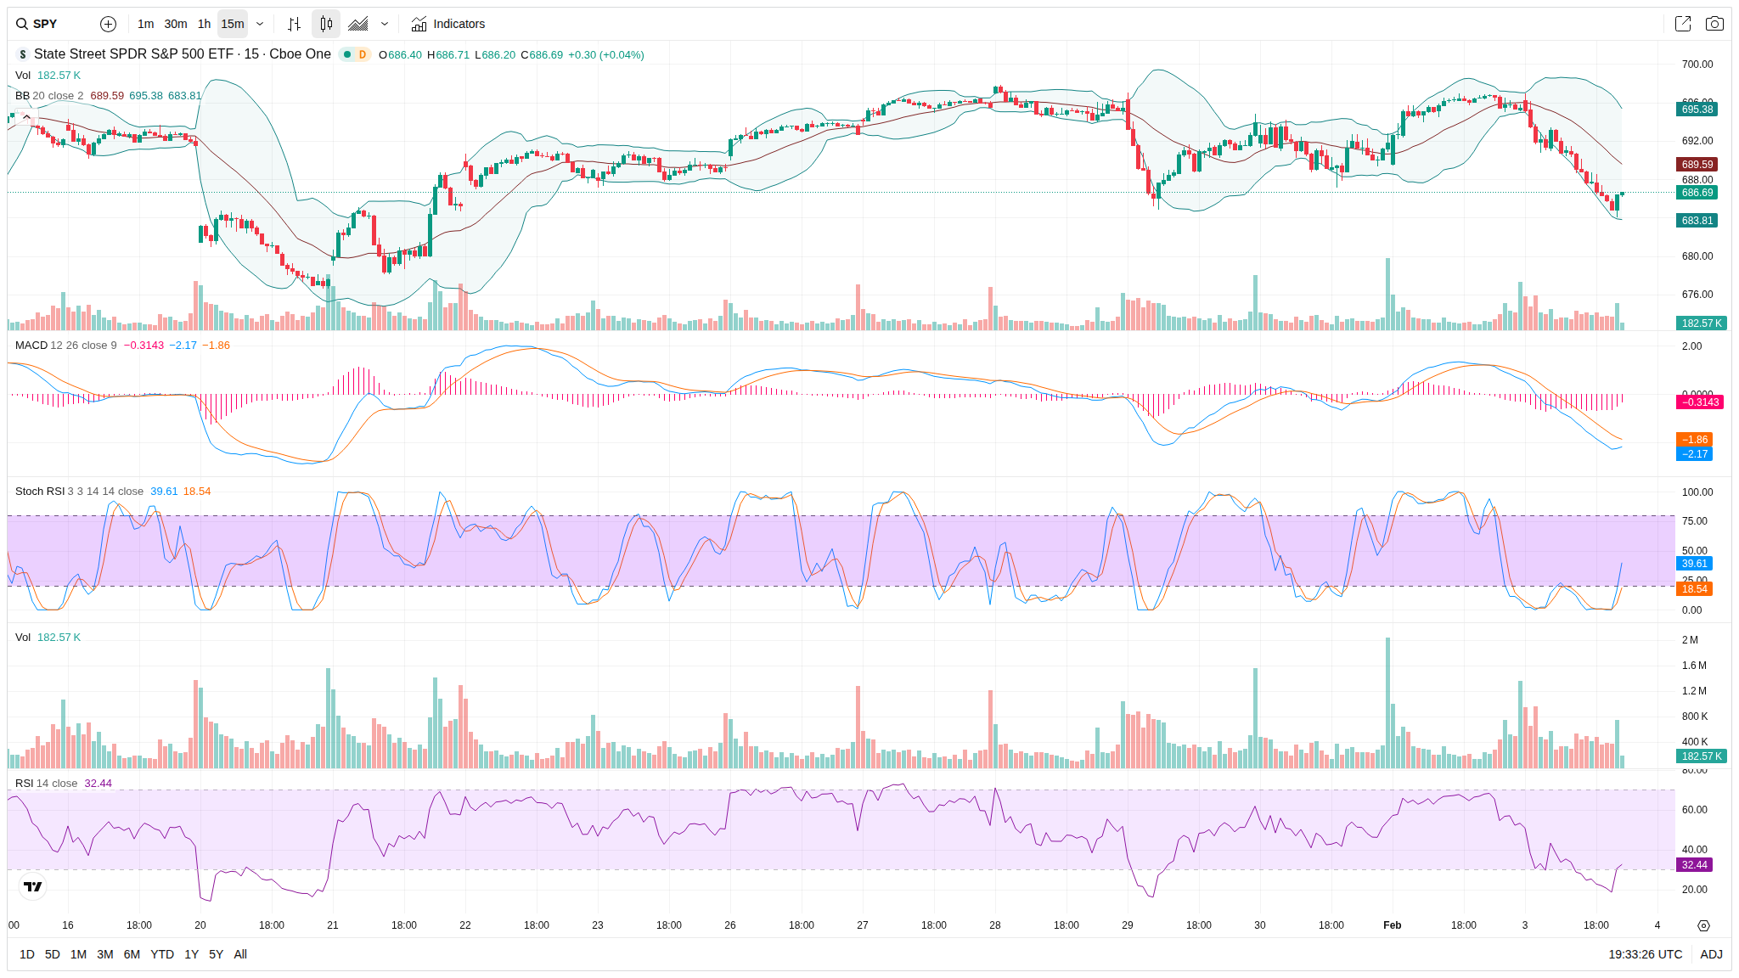Click the 19:33:26 UTC timezone clock
The width and height of the screenshot is (1739, 978).
click(1645, 954)
